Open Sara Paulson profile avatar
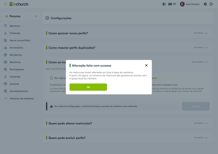218x154 pixels. [x=182, y=4]
